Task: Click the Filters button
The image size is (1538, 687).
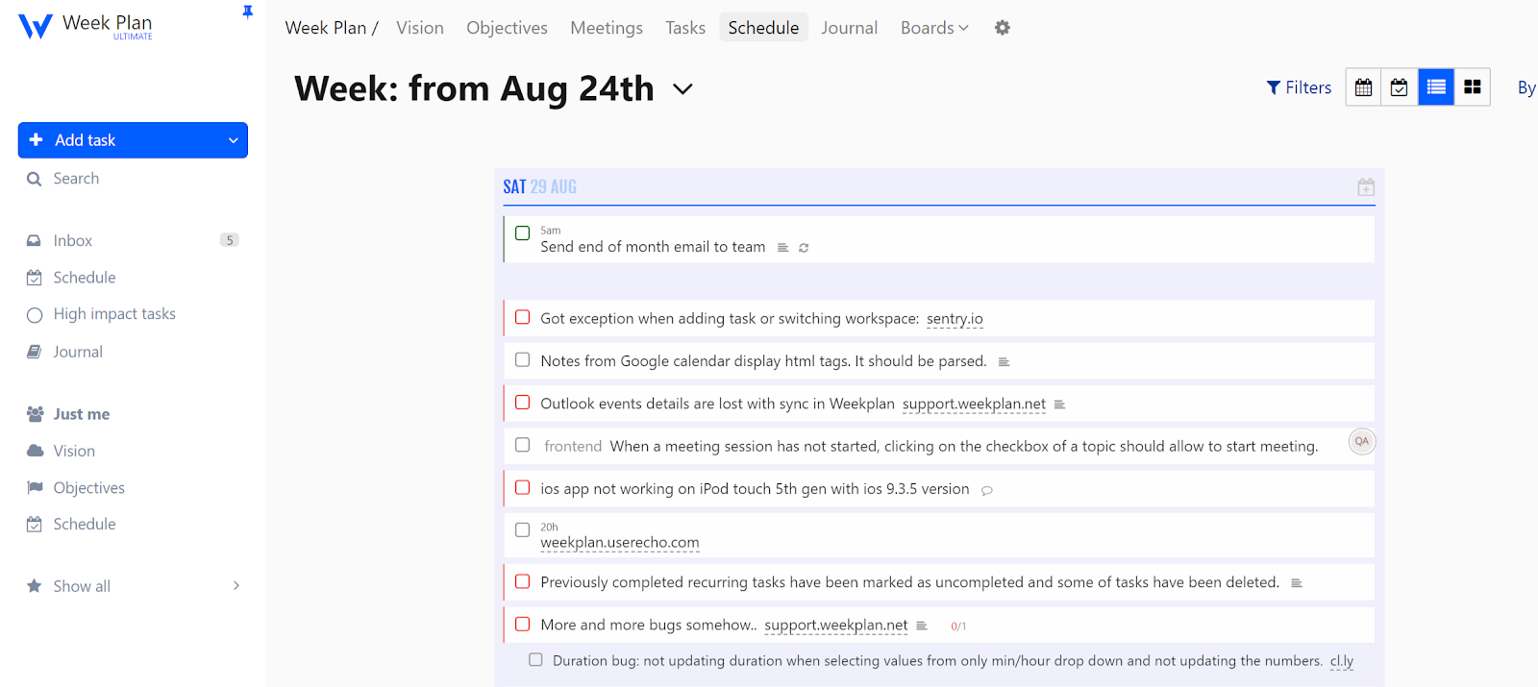Action: [x=1299, y=87]
